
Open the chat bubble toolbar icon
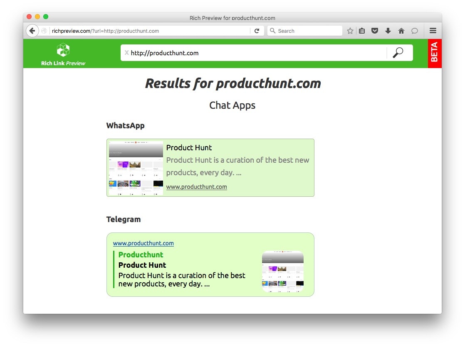[415, 31]
